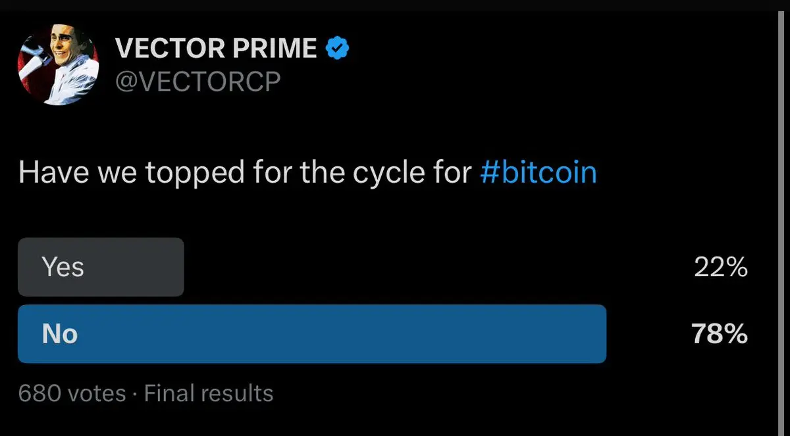The image size is (790, 436).
Task: Open the VECTOR PRIME profile avatar
Action: pos(58,65)
